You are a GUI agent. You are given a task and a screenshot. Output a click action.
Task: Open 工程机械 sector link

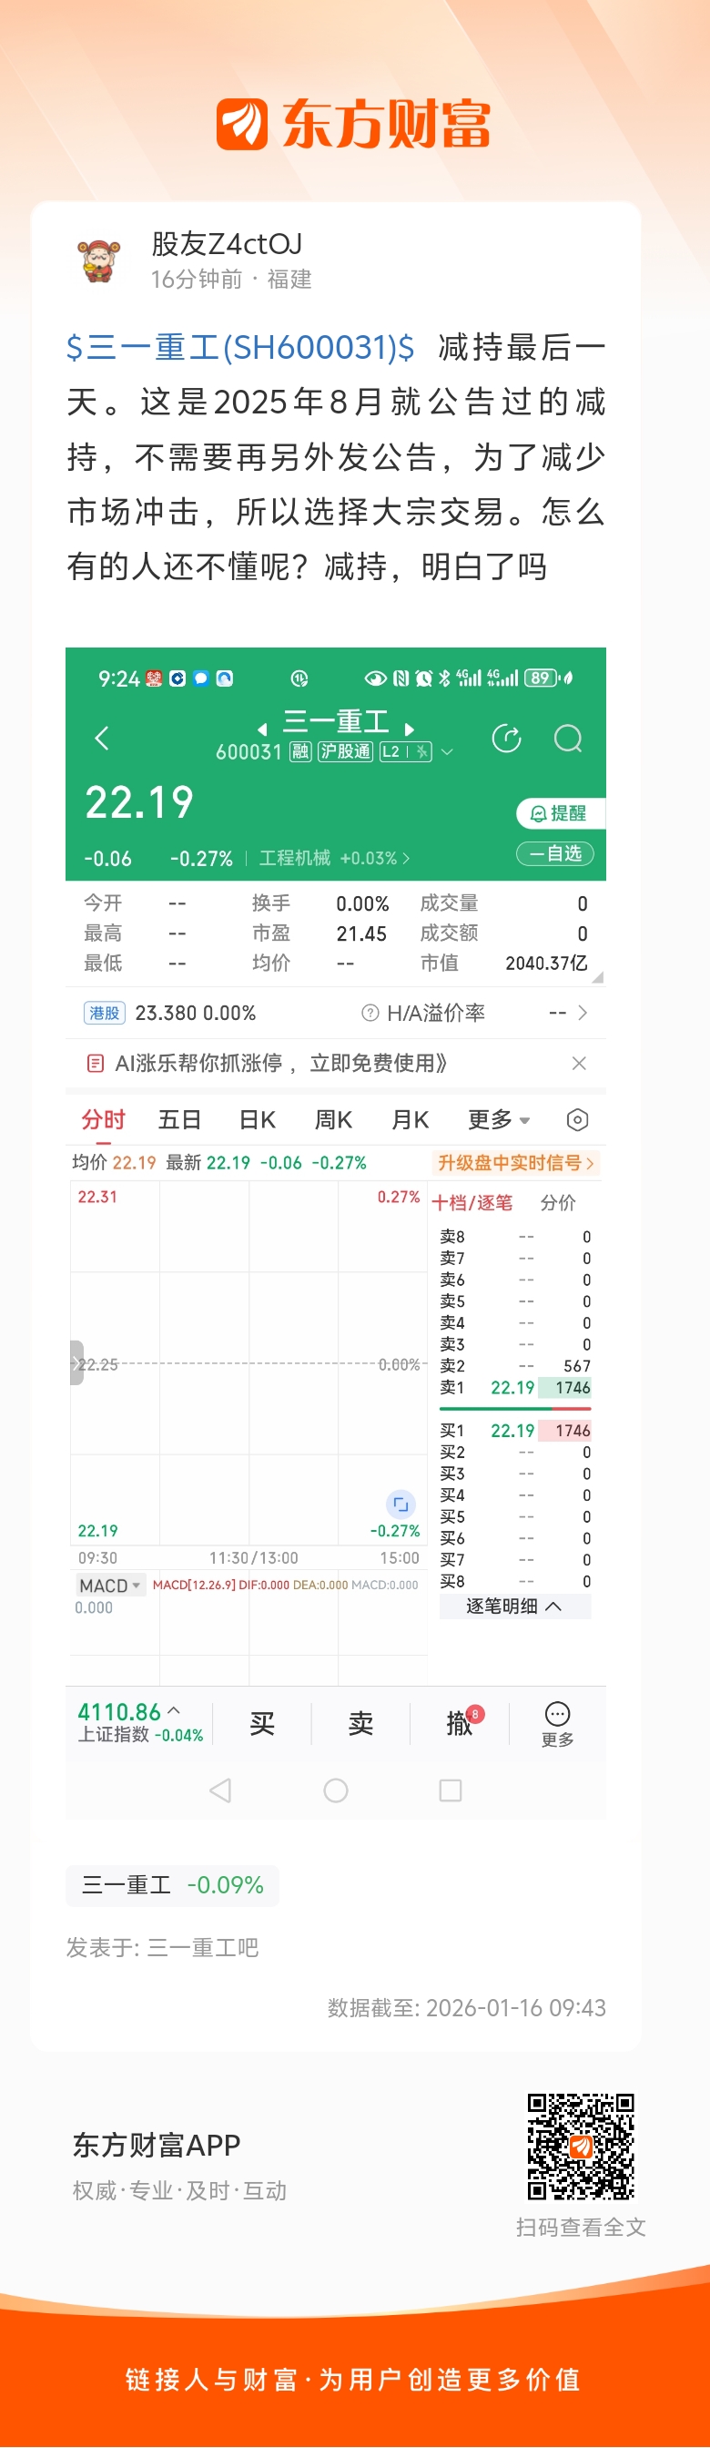pyautogui.click(x=334, y=858)
